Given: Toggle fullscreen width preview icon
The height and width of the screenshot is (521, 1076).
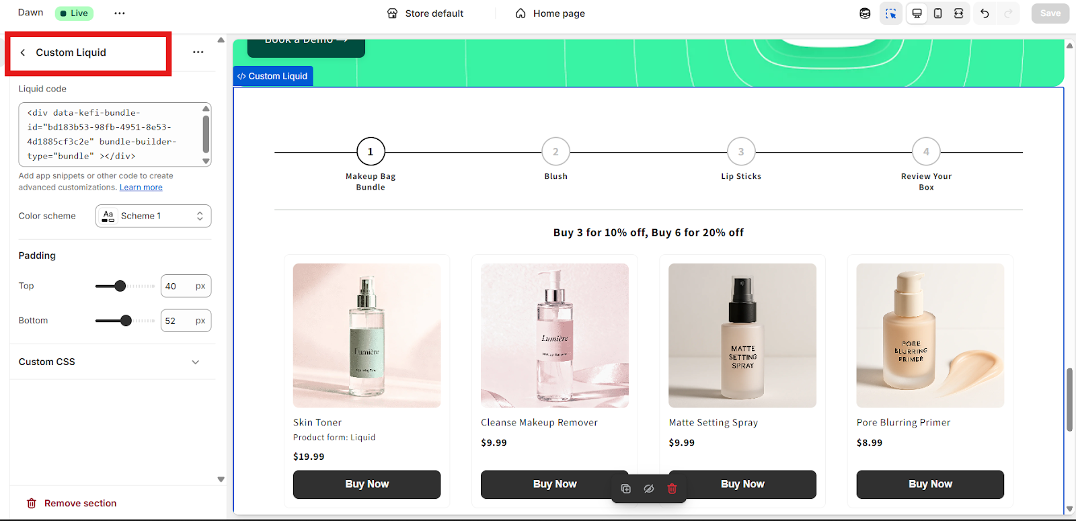Looking at the screenshot, I should (x=958, y=13).
